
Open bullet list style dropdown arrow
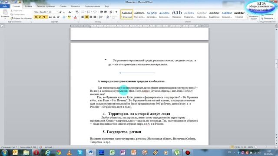coord(85,12)
